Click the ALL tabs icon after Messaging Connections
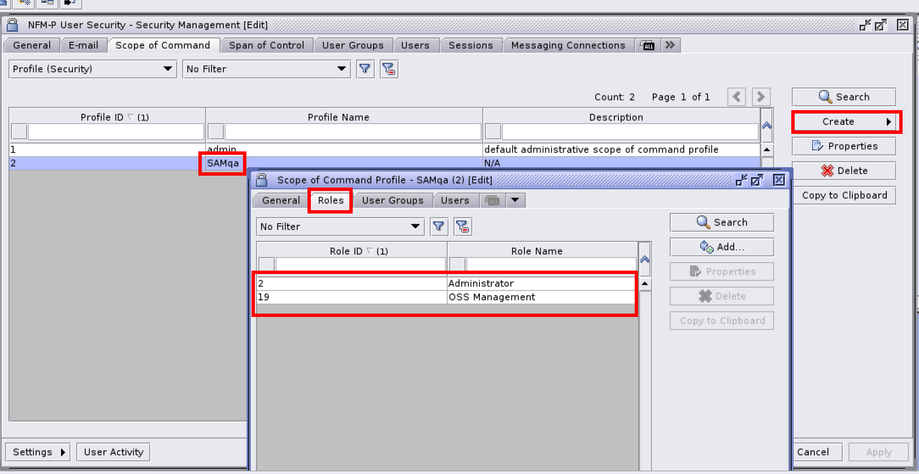 [x=648, y=45]
